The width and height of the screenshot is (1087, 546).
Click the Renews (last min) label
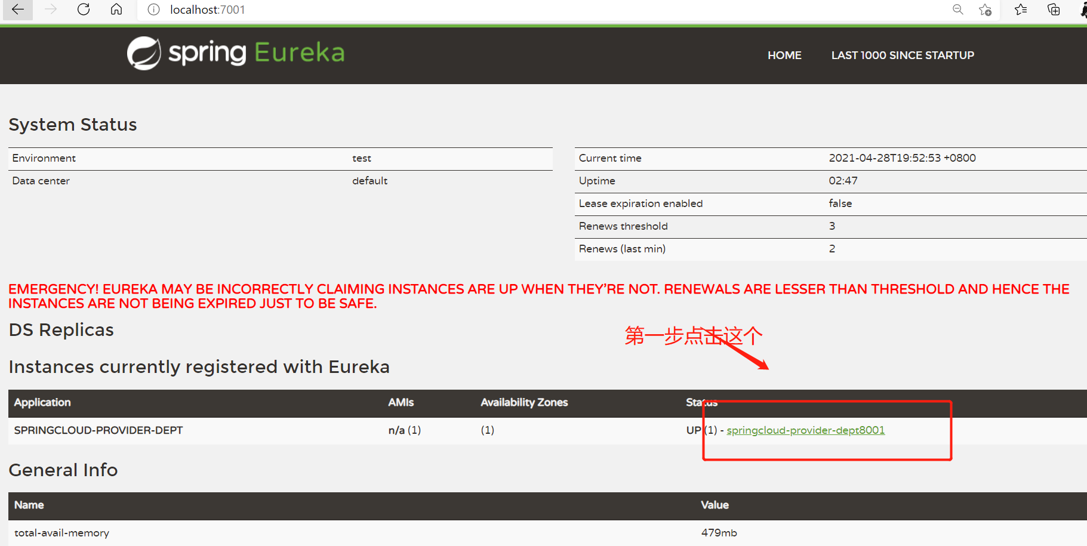click(622, 249)
